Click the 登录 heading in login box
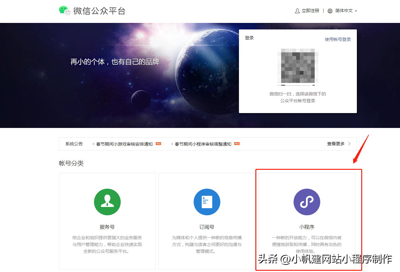This screenshot has height=272, width=400. point(249,38)
